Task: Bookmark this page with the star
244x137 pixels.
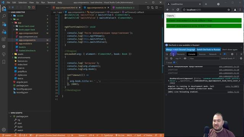Action: (229, 10)
